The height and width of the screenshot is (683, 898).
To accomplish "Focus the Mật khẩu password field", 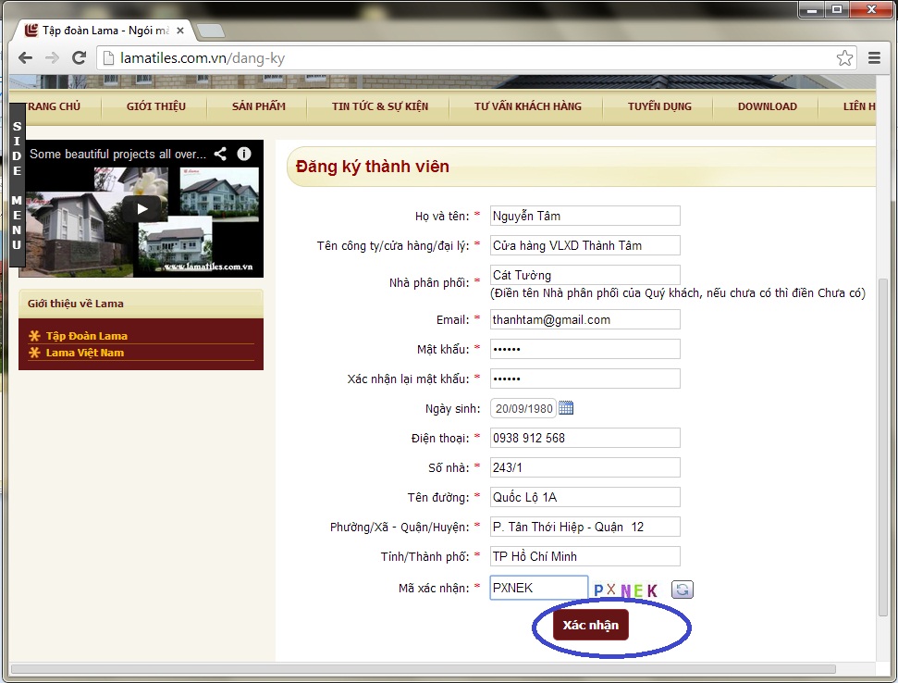I will coord(584,349).
